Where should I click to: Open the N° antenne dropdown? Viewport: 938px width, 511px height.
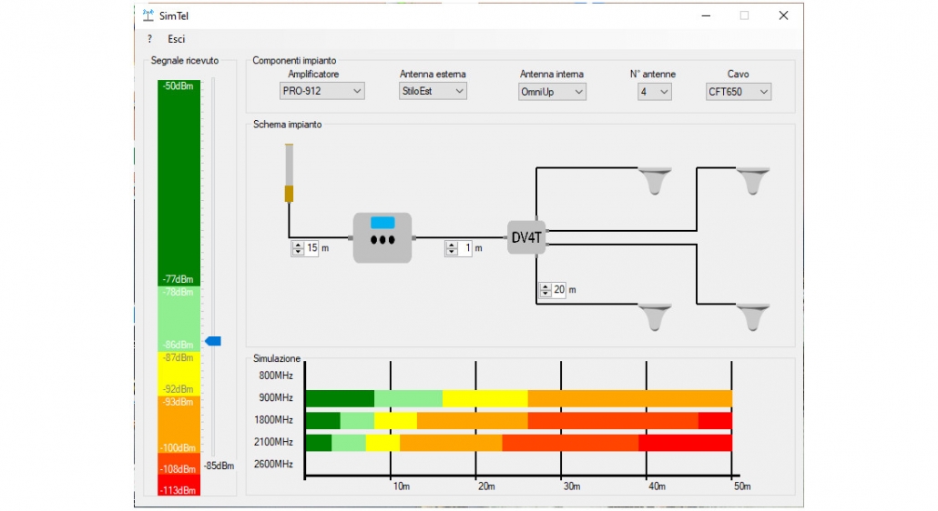654,91
